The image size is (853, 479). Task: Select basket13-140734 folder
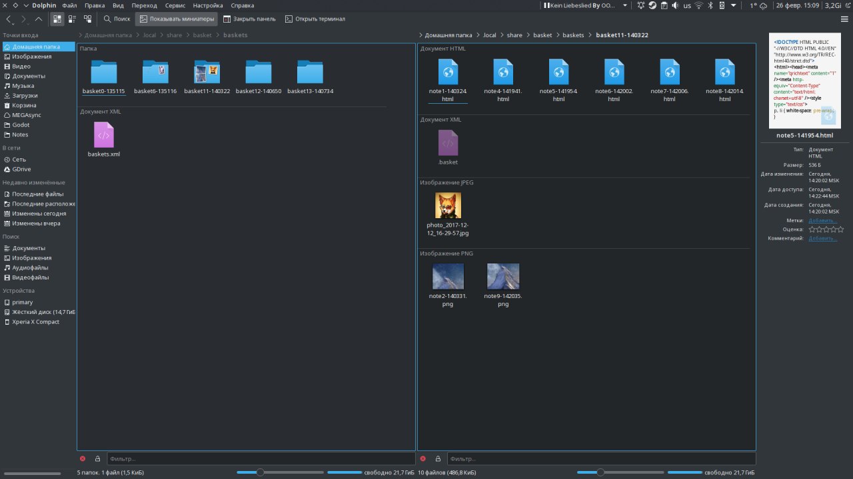tap(310, 77)
